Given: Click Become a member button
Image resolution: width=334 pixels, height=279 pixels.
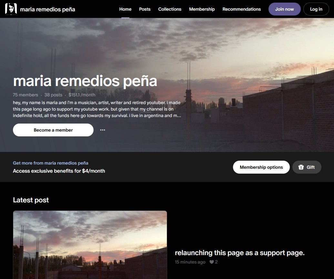Looking at the screenshot, I should click(53, 130).
